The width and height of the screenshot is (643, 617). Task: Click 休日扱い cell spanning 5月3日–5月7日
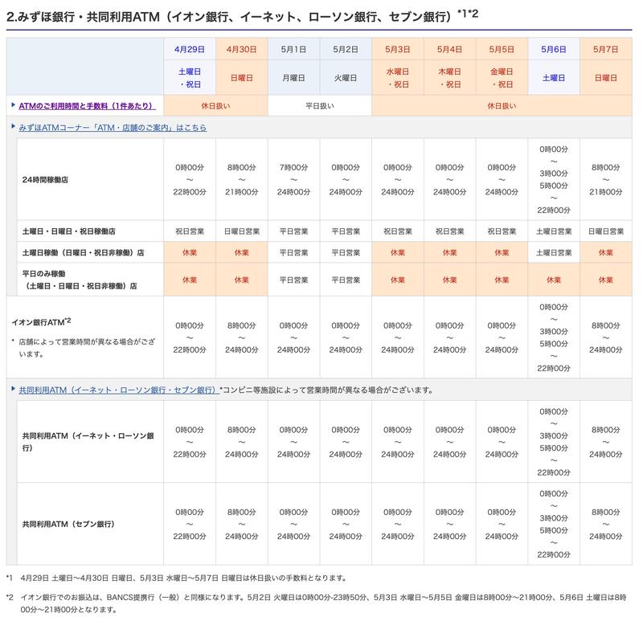tap(502, 106)
